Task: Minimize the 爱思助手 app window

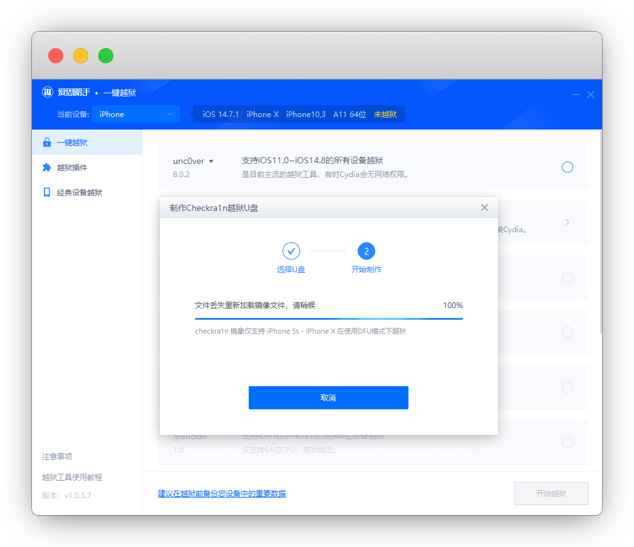Action: click(575, 95)
